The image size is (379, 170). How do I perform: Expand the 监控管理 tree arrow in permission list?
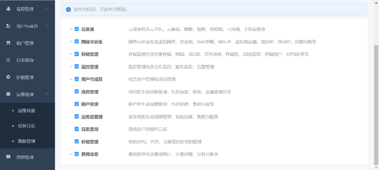click(x=71, y=67)
